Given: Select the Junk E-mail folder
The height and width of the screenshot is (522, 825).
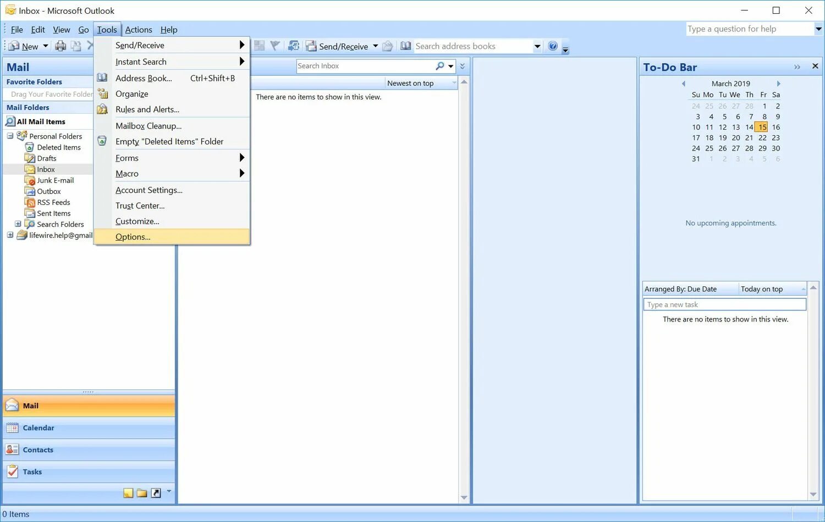Looking at the screenshot, I should [x=55, y=180].
